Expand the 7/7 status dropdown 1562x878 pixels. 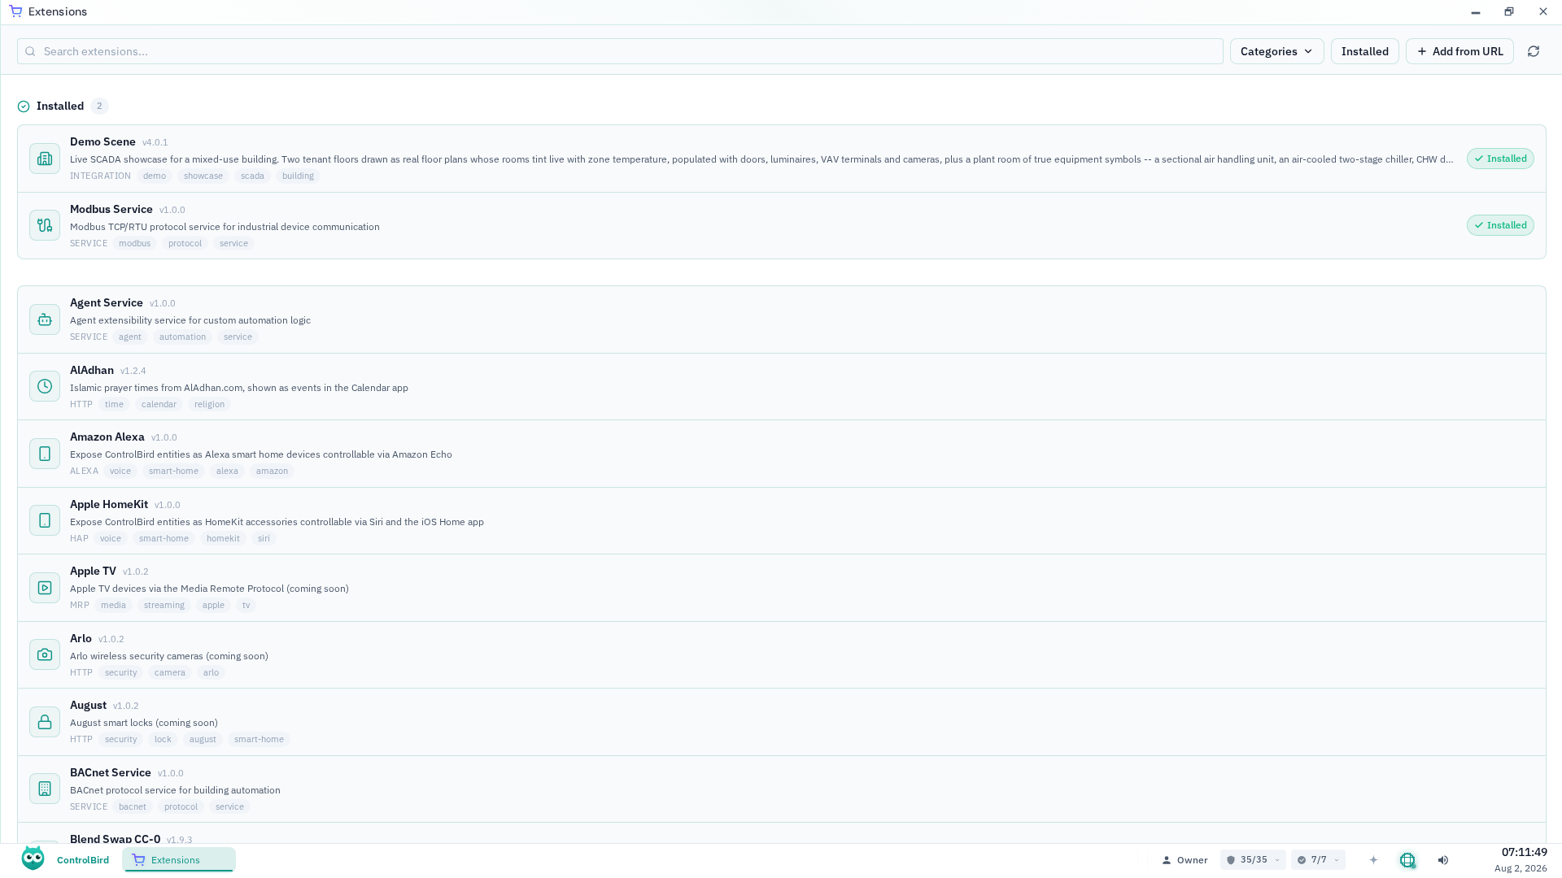[1318, 860]
